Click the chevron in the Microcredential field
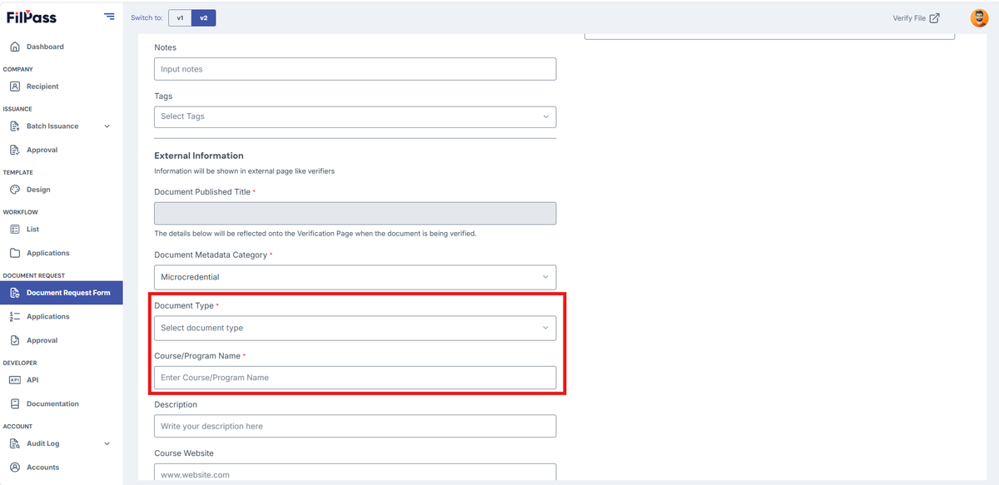Image resolution: width=999 pixels, height=485 pixels. [x=545, y=277]
